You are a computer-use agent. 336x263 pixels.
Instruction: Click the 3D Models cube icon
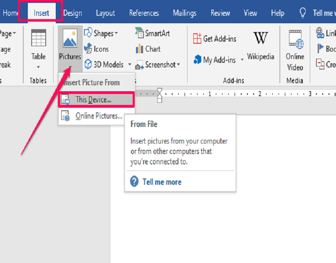(x=88, y=64)
